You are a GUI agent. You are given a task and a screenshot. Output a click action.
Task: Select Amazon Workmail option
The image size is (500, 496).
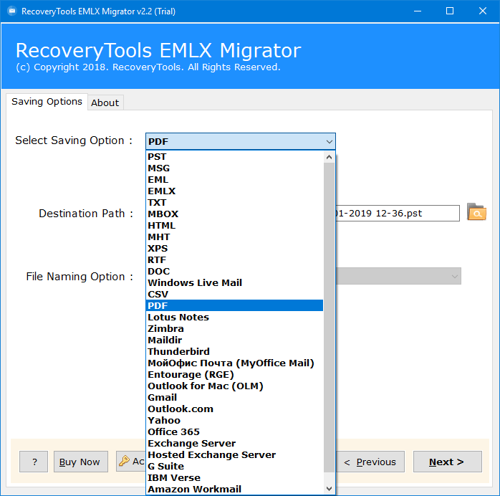click(x=234, y=489)
